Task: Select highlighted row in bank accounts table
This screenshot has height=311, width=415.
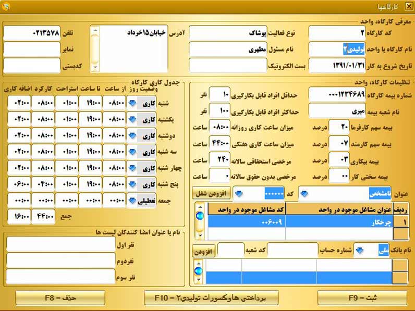Action: [x=299, y=278]
